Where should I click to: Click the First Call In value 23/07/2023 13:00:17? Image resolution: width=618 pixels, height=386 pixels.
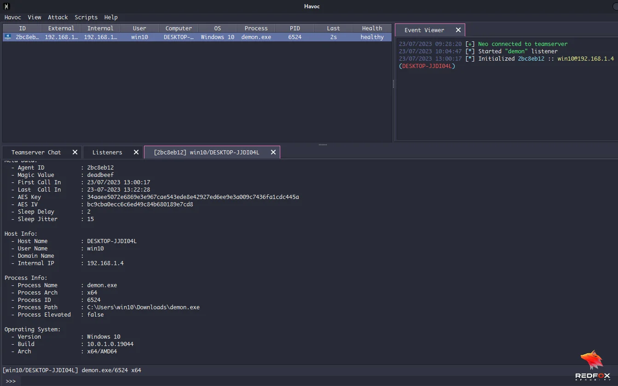(x=119, y=182)
